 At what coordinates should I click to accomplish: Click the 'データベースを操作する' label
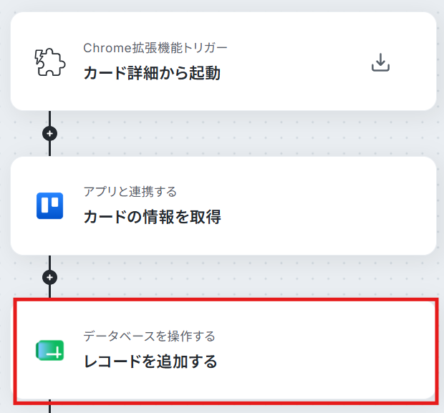coord(149,336)
